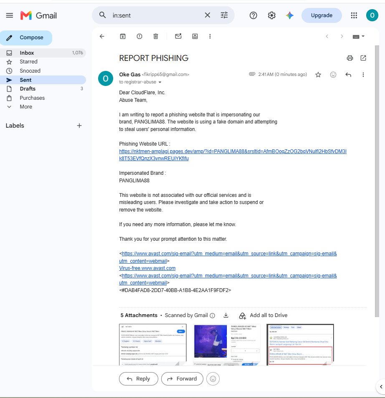
Task: Show the side panel arrow
Action: pos(381,387)
